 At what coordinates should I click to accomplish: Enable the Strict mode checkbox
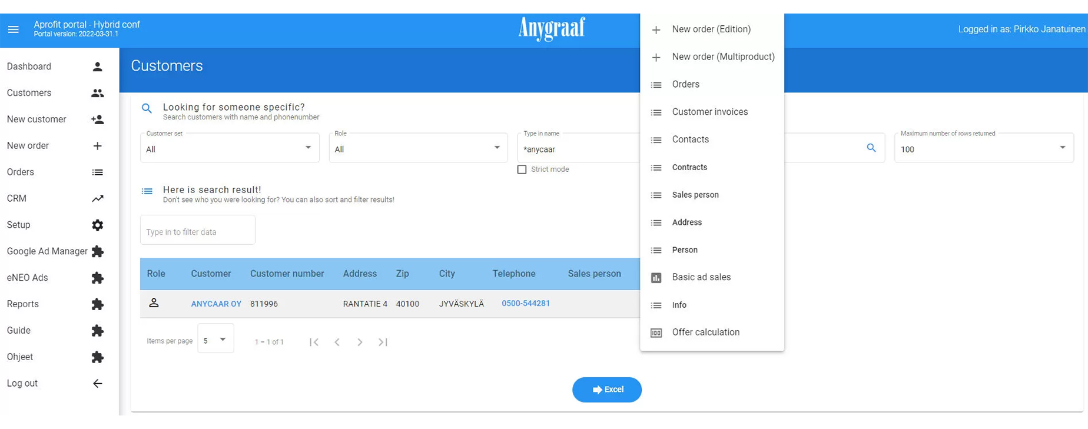pyautogui.click(x=522, y=169)
